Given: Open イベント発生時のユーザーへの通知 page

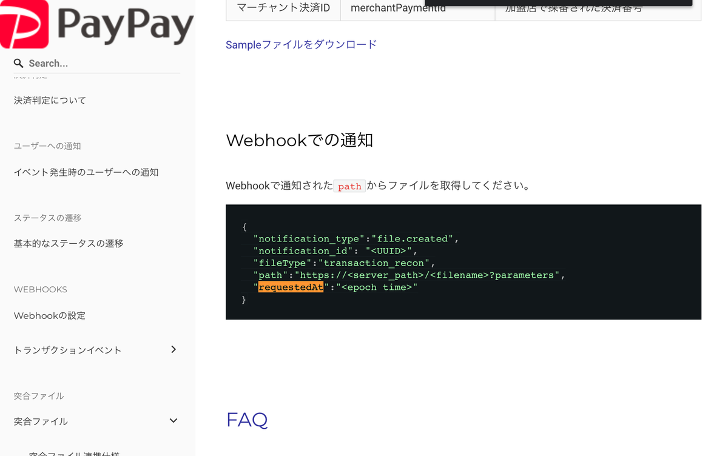Looking at the screenshot, I should pyautogui.click(x=86, y=172).
